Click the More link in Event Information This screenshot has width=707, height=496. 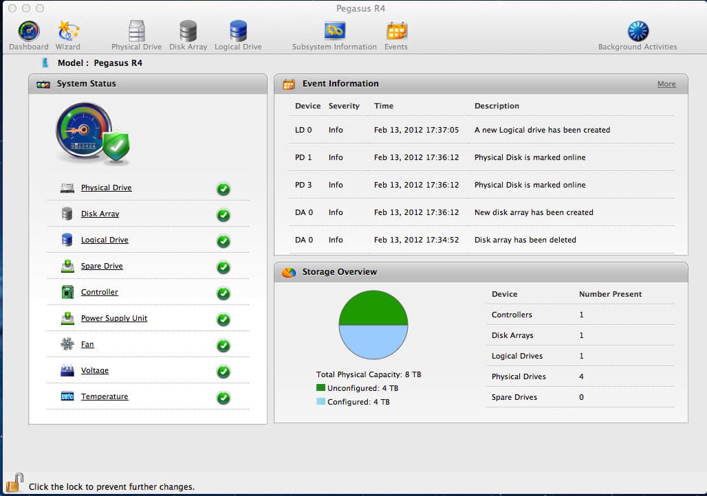(x=666, y=84)
